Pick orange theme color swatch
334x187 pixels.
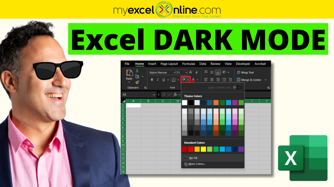(x=216, y=103)
